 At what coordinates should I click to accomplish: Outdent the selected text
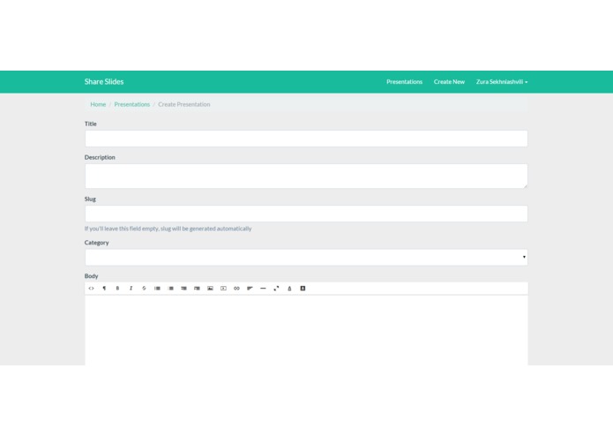(x=183, y=289)
